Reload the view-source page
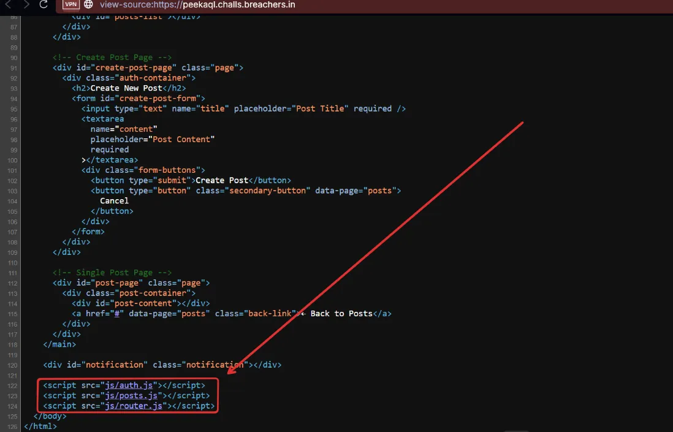 [44, 5]
